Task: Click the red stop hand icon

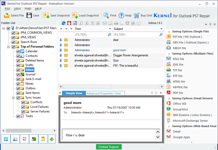Action: coord(69,23)
